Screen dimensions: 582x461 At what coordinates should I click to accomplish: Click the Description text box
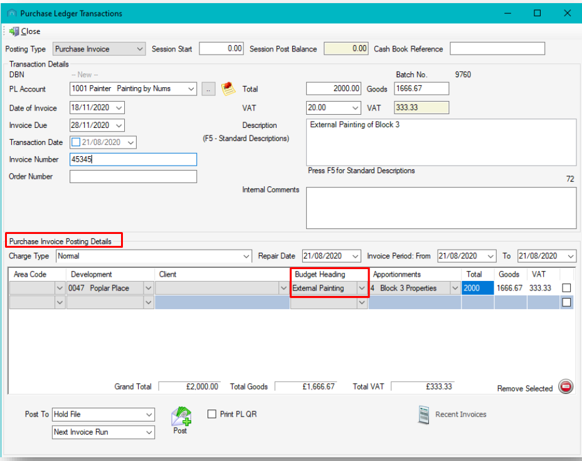[x=442, y=142]
